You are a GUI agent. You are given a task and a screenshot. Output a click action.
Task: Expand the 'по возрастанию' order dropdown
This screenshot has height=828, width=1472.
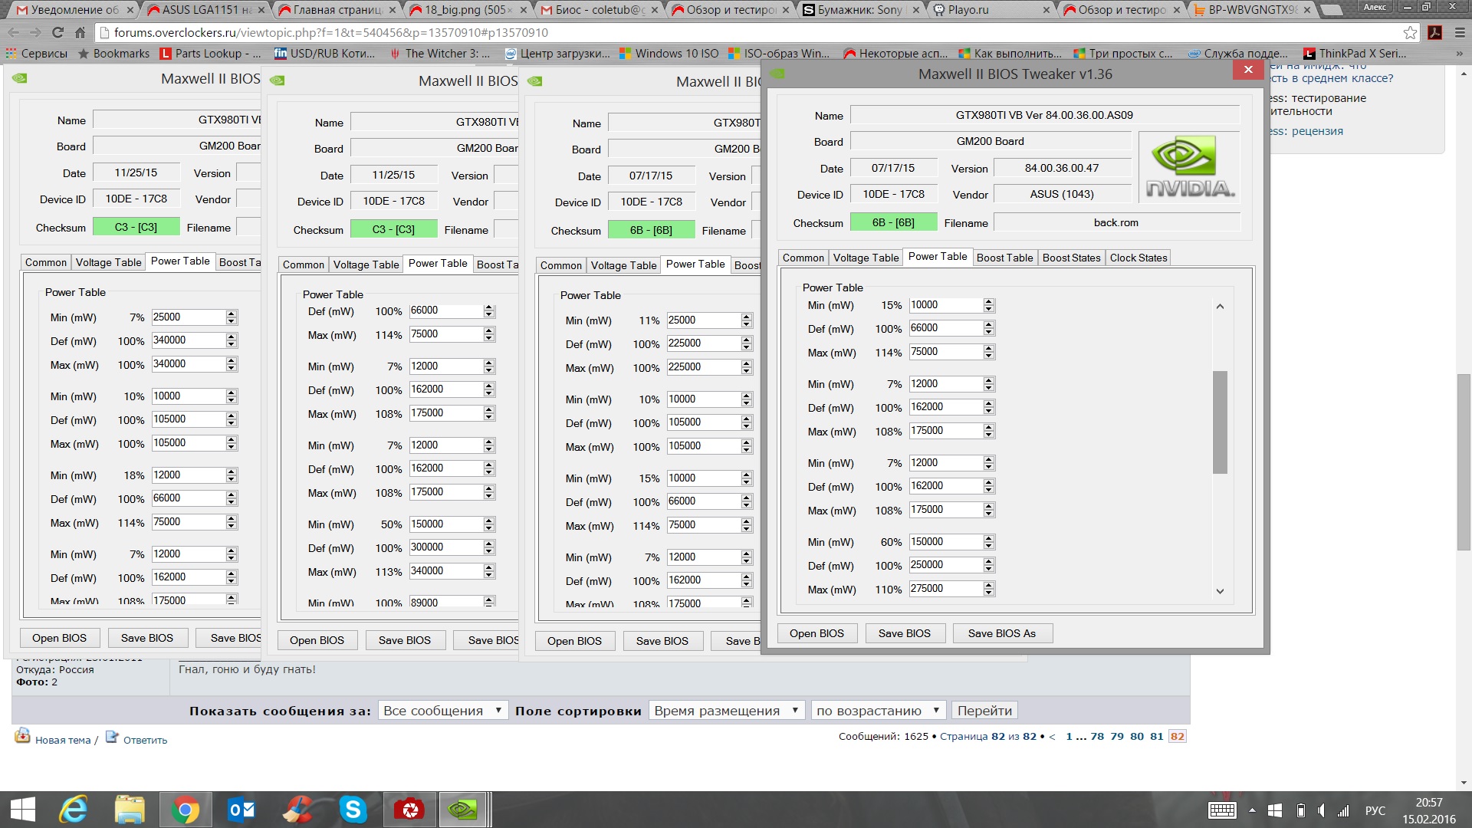click(x=879, y=711)
